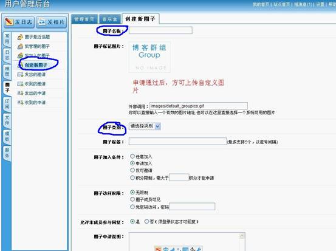Select the 仅可邀请 radio option
Screen dimensions: 336x251
(132, 170)
